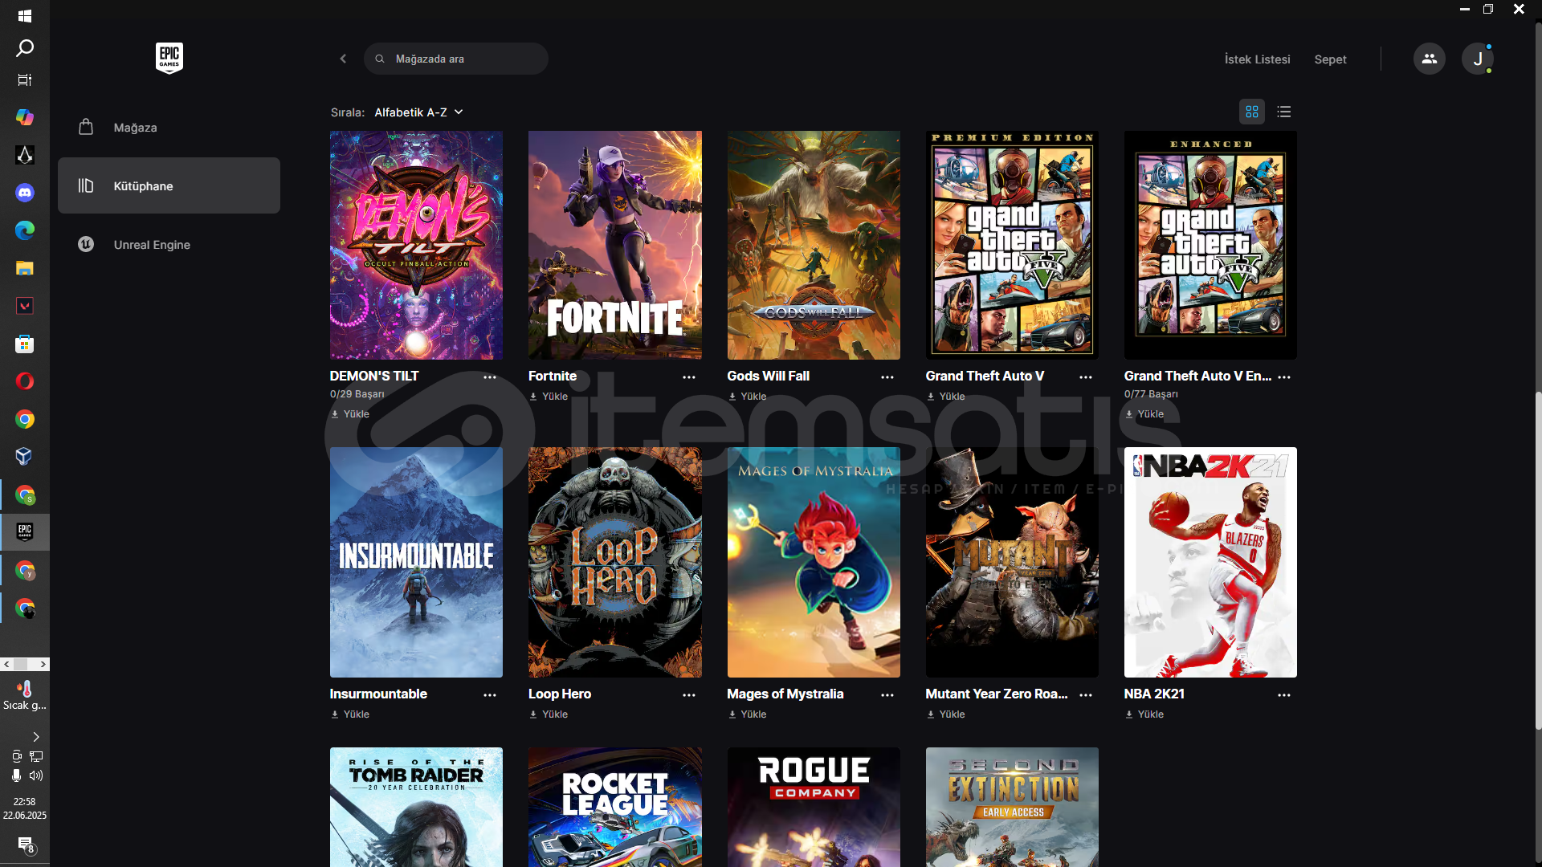Focus the Mağazada ara search field

456,59
